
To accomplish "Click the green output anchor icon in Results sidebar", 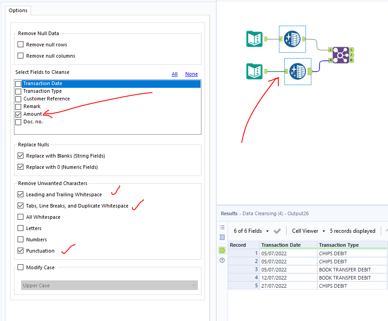I will click(222, 250).
